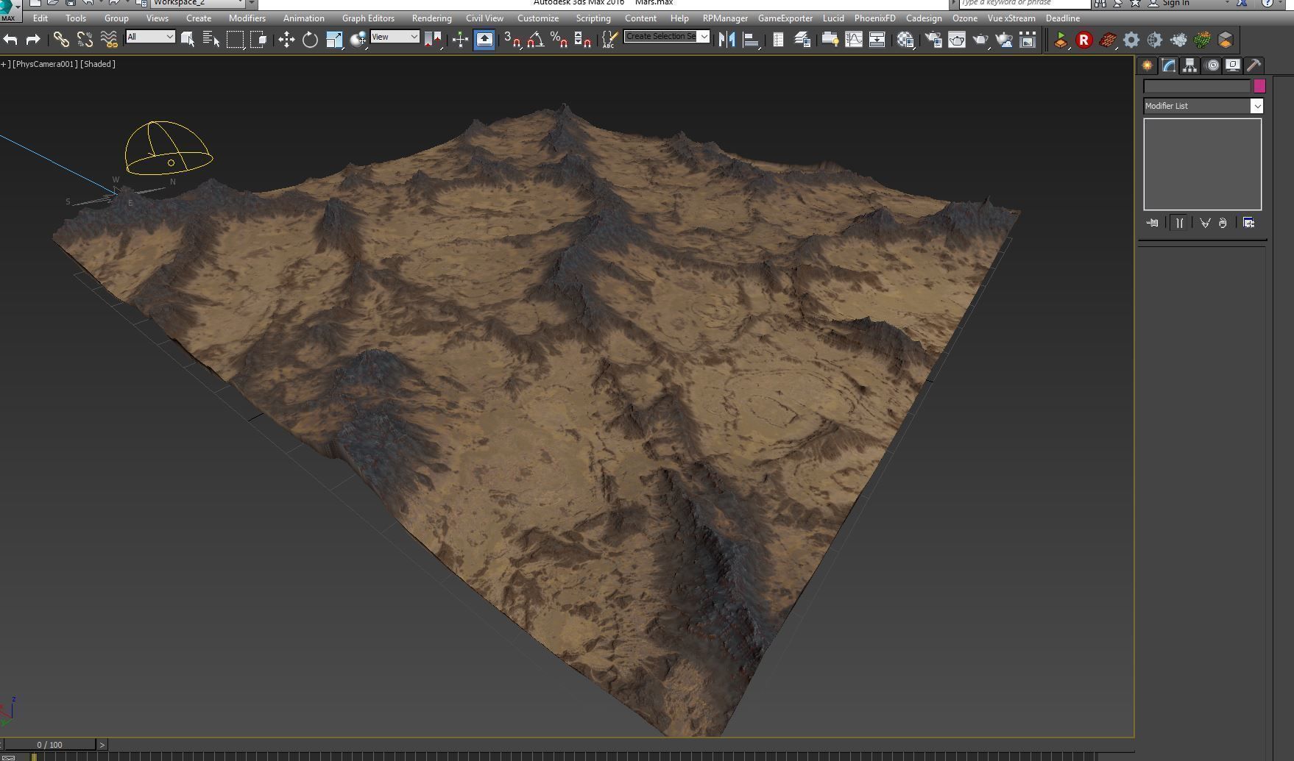The image size is (1294, 761).
Task: Toggle Spinner Snap
Action: point(583,40)
